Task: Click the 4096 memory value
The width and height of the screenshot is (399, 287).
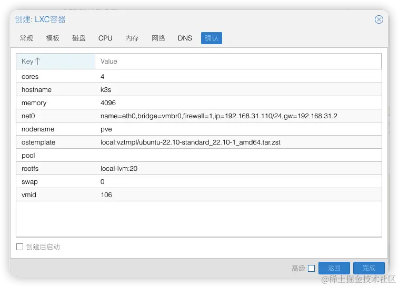Action: point(108,103)
